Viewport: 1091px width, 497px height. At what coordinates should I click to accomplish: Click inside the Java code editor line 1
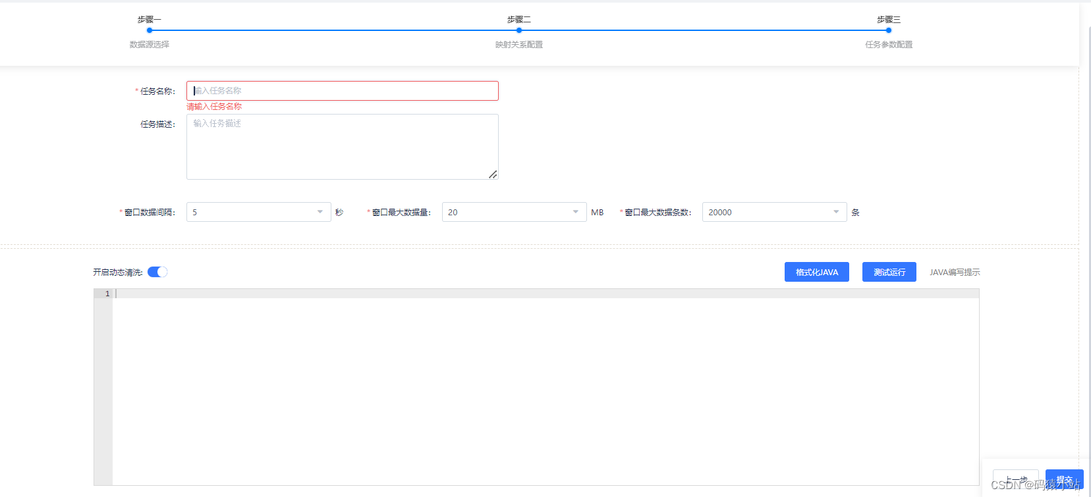pos(545,294)
